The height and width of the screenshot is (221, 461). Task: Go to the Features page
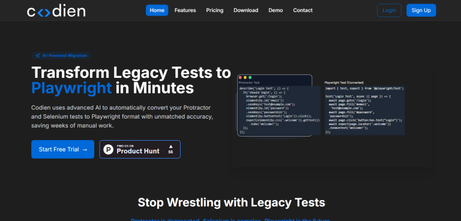[185, 10]
